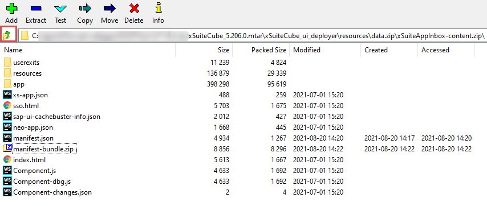Viewport: 487px width, 206px height.
Task: Click packed size 1 667 of index.html
Action: coord(278,160)
